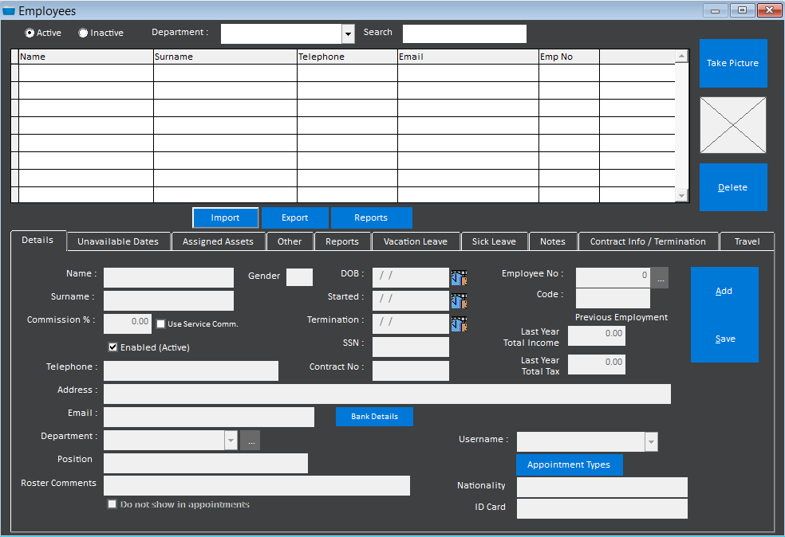
Task: Click inside the Search input box
Action: pyautogui.click(x=464, y=33)
